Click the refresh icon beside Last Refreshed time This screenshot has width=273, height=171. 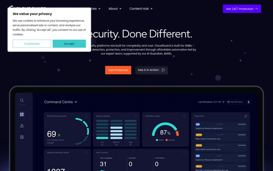click(x=223, y=102)
